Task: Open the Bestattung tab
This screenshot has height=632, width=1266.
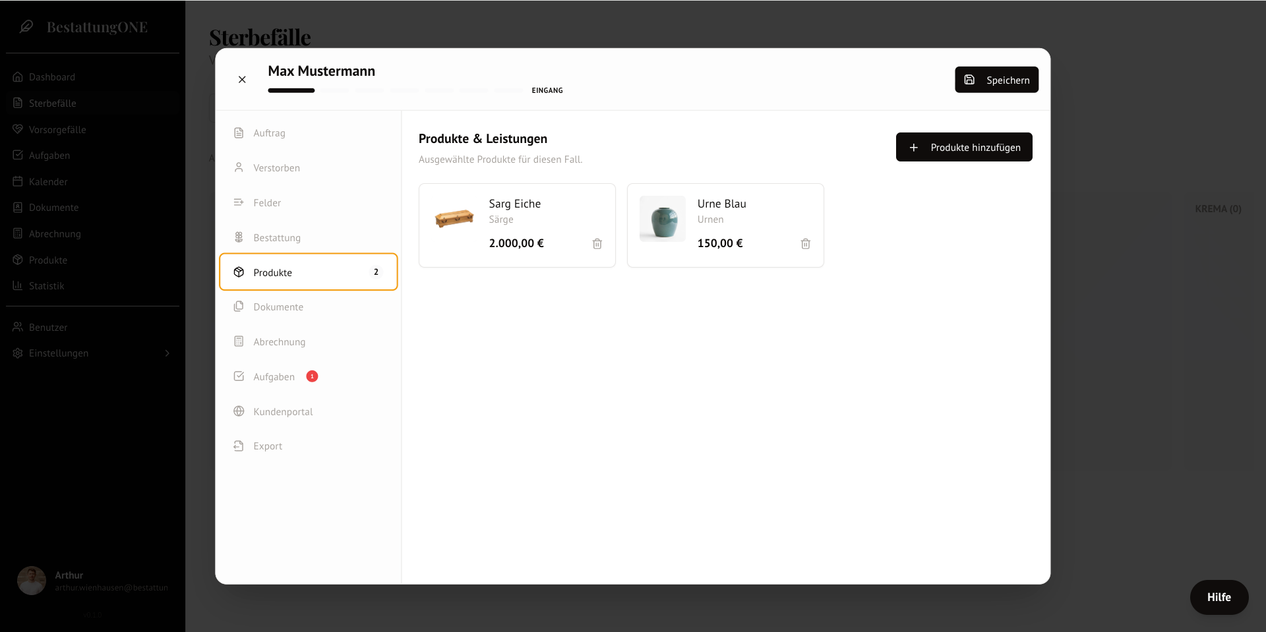Action: coord(309,238)
